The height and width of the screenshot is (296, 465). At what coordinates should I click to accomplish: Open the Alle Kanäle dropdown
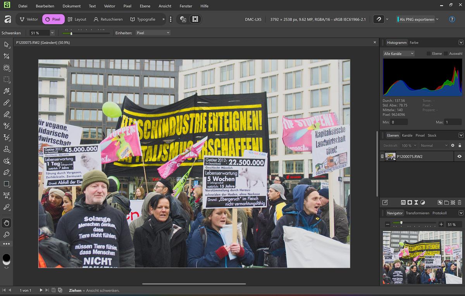pyautogui.click(x=398, y=53)
